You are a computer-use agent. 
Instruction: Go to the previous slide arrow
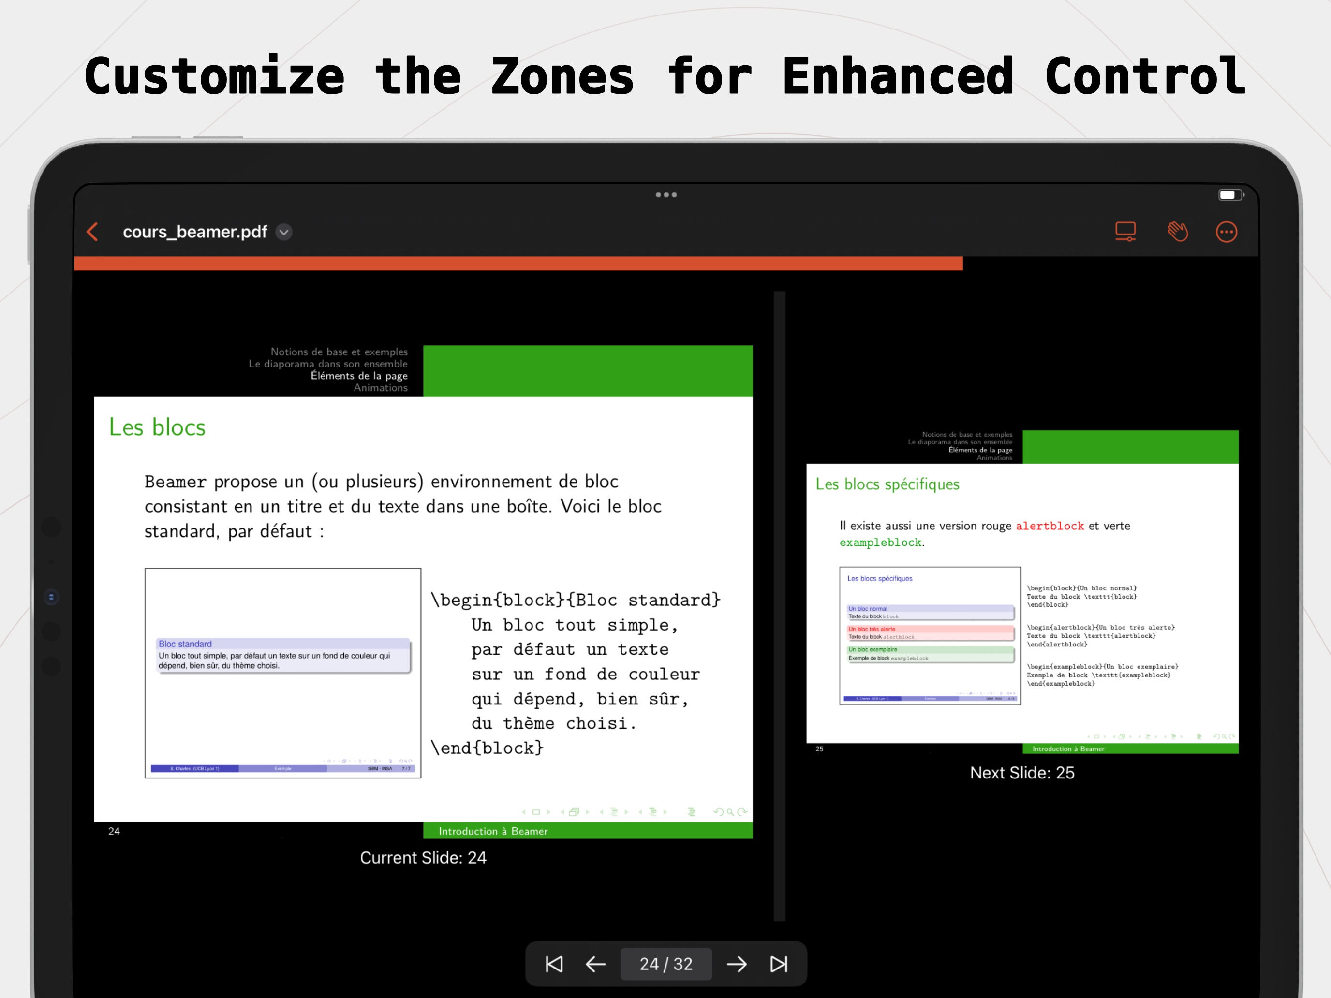click(596, 964)
